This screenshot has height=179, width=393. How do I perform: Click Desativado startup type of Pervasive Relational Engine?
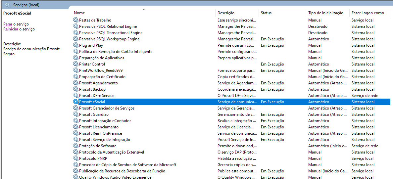[x=318, y=26]
